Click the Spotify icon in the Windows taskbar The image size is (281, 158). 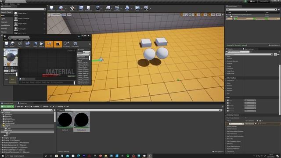[128, 156]
